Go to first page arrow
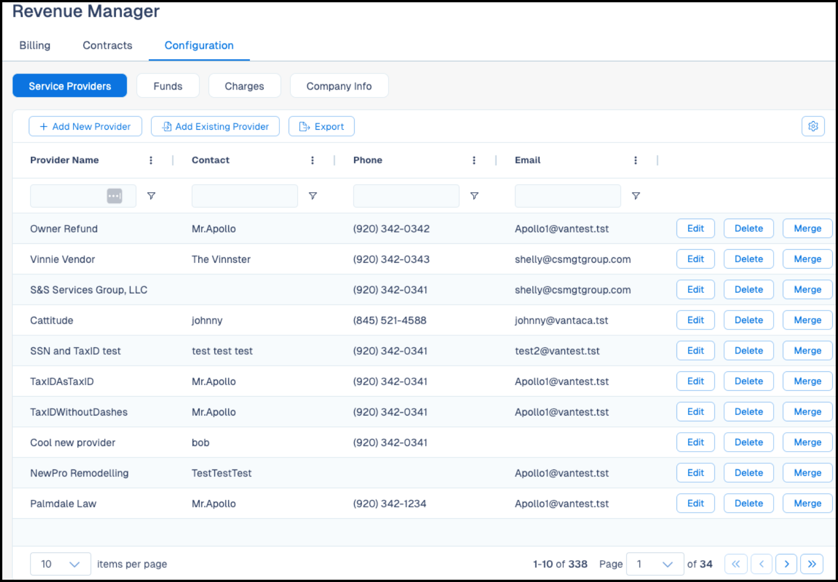Image resolution: width=838 pixels, height=582 pixels. coord(736,564)
